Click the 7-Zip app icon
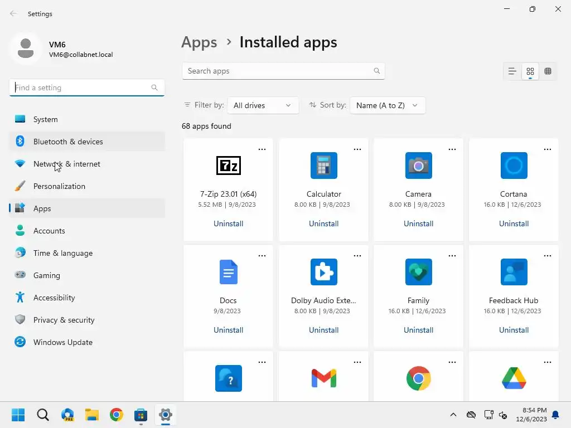Viewport: 571px width, 428px height. coord(228,166)
